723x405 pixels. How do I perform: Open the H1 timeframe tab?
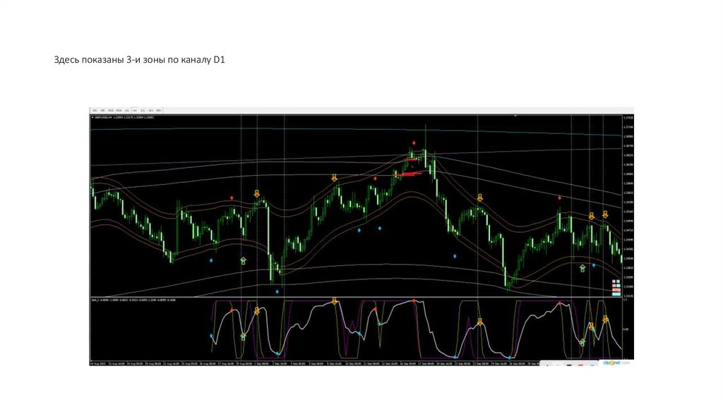[x=127, y=111]
